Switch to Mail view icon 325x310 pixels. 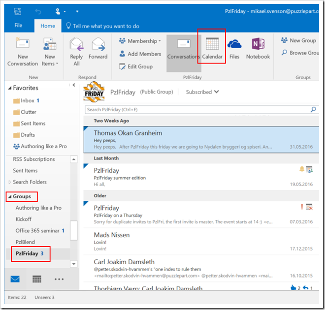(15, 279)
